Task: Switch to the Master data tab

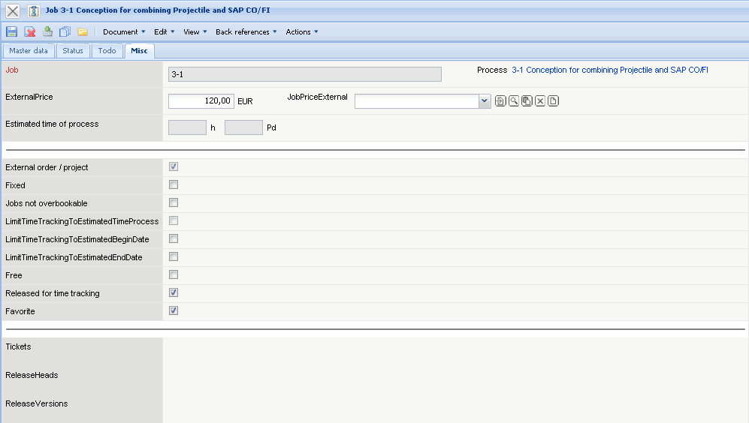Action: click(x=29, y=50)
